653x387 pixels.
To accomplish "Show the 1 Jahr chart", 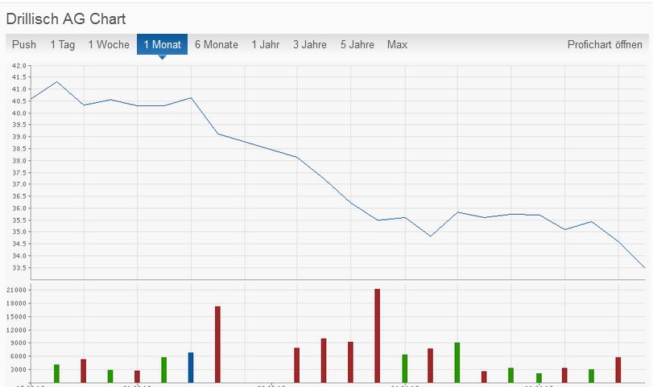I will [265, 44].
